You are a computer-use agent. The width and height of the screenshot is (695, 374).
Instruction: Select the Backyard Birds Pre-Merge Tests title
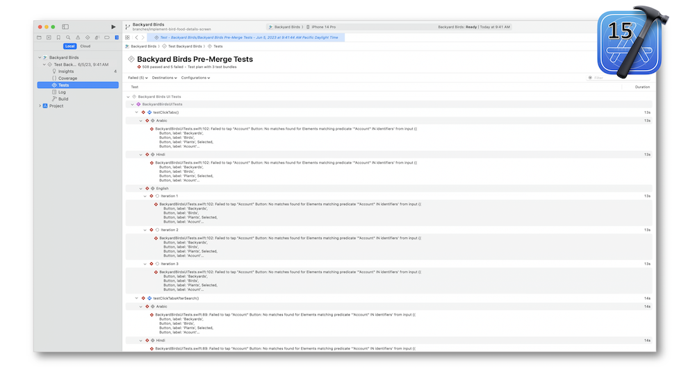(x=195, y=59)
